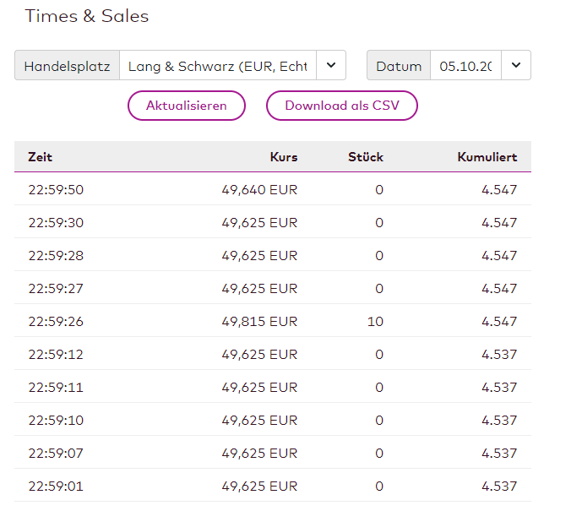
Task: Click Kumuliert 4.537 in row 22:59:01
Action: (x=499, y=487)
